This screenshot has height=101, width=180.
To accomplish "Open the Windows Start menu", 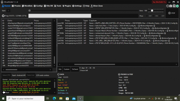I will (3, 98).
